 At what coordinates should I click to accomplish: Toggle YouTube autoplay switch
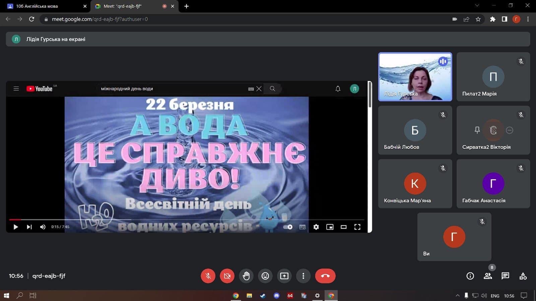(288, 227)
